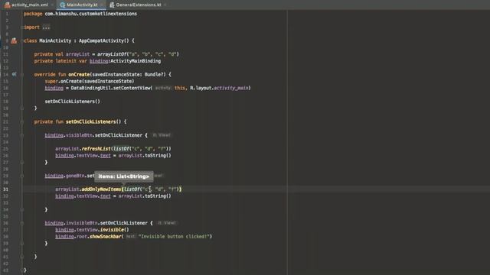Click setContentView on line 16
This screenshot has width=490, height=275.
click(x=132, y=88)
